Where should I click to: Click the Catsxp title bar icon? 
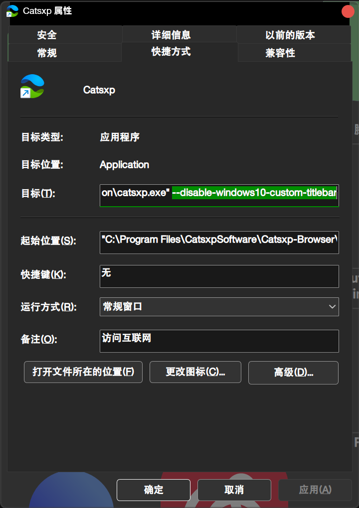click(x=12, y=11)
